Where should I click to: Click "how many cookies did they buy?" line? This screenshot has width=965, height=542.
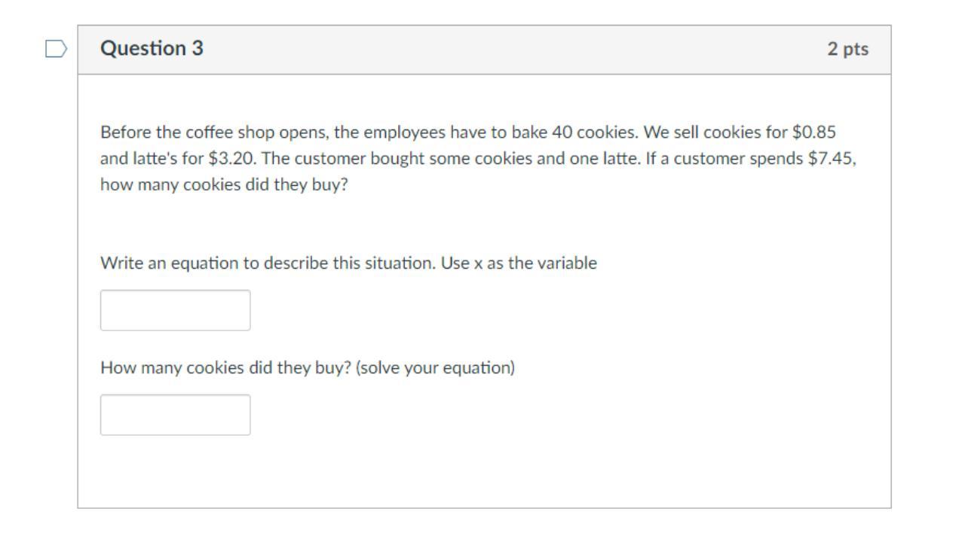(x=224, y=185)
